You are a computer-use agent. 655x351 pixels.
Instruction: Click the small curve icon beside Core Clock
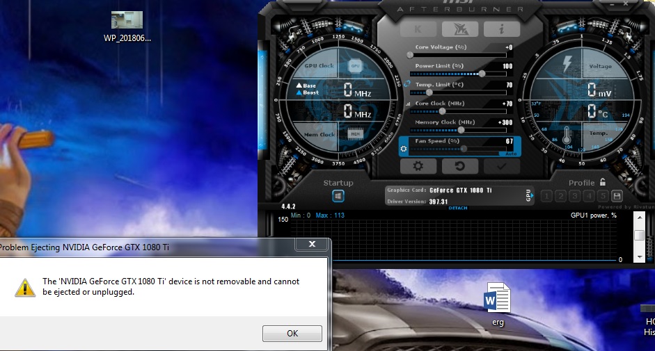point(408,104)
